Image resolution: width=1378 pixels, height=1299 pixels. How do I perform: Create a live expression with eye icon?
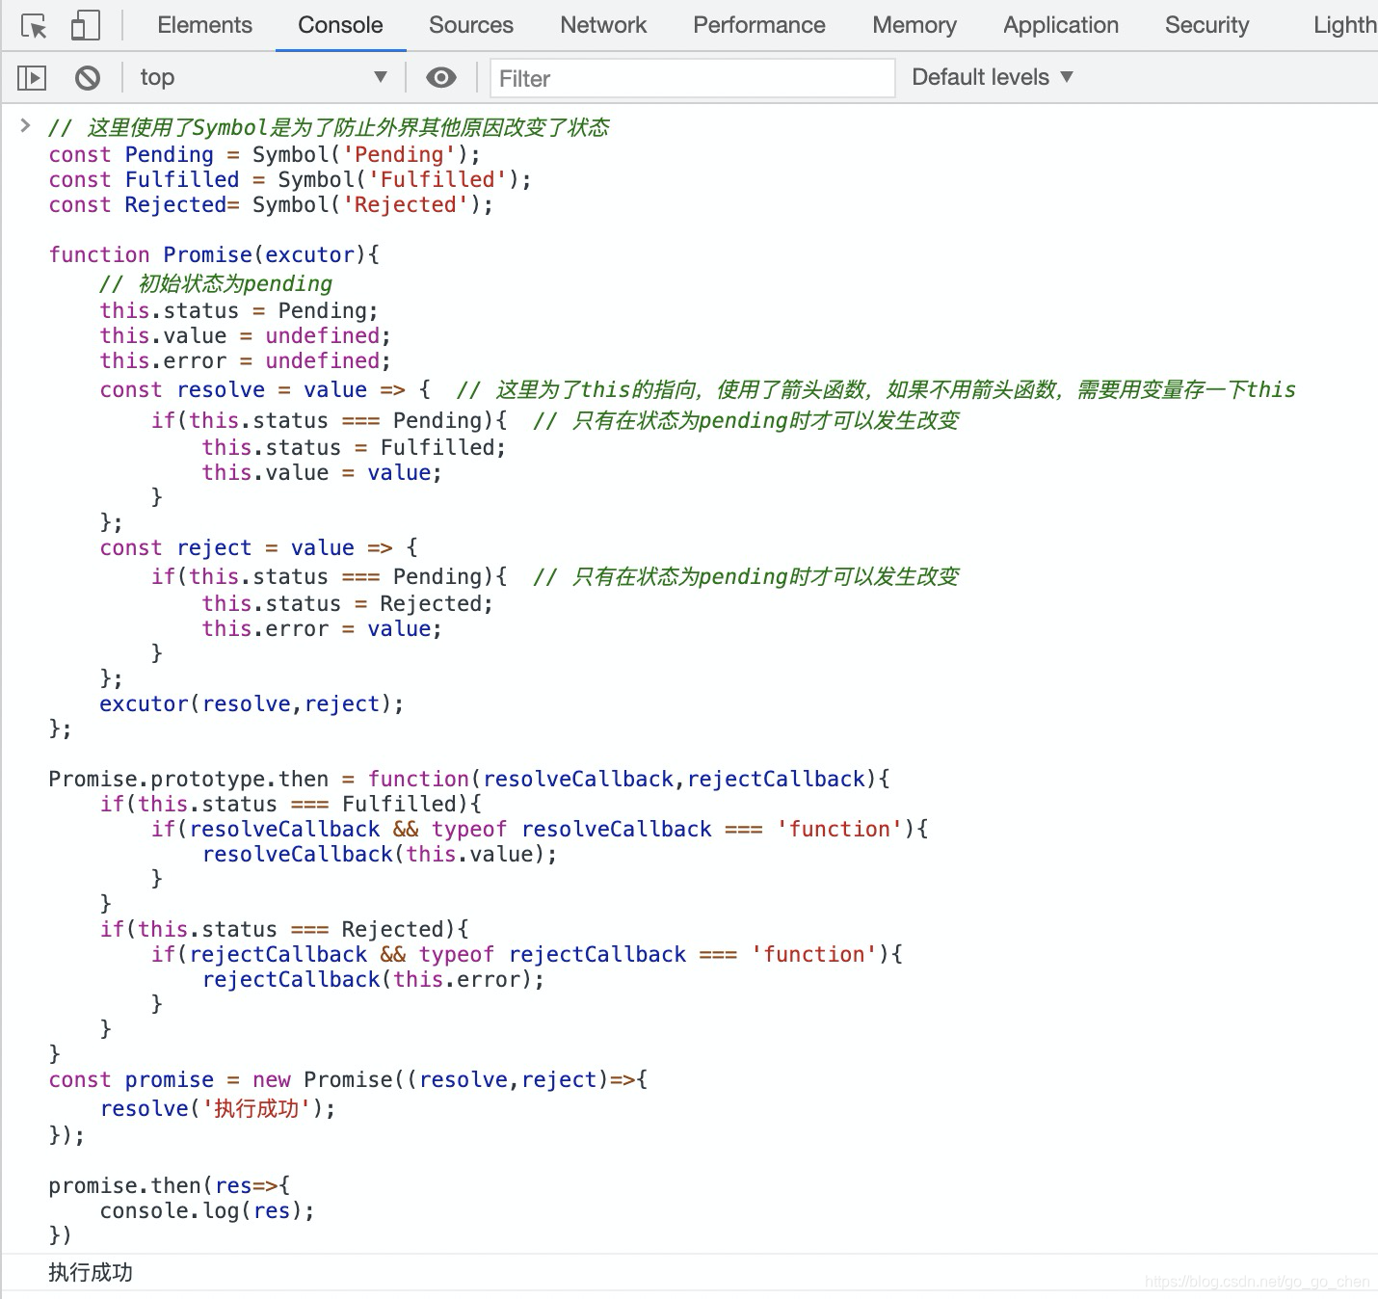[x=441, y=77]
